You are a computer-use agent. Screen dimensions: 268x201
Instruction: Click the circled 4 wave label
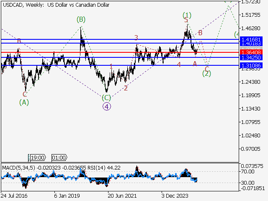tap(107, 106)
